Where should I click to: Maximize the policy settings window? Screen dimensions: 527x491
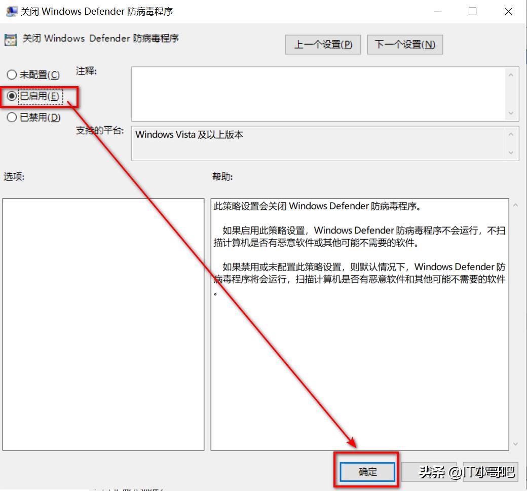click(x=472, y=11)
